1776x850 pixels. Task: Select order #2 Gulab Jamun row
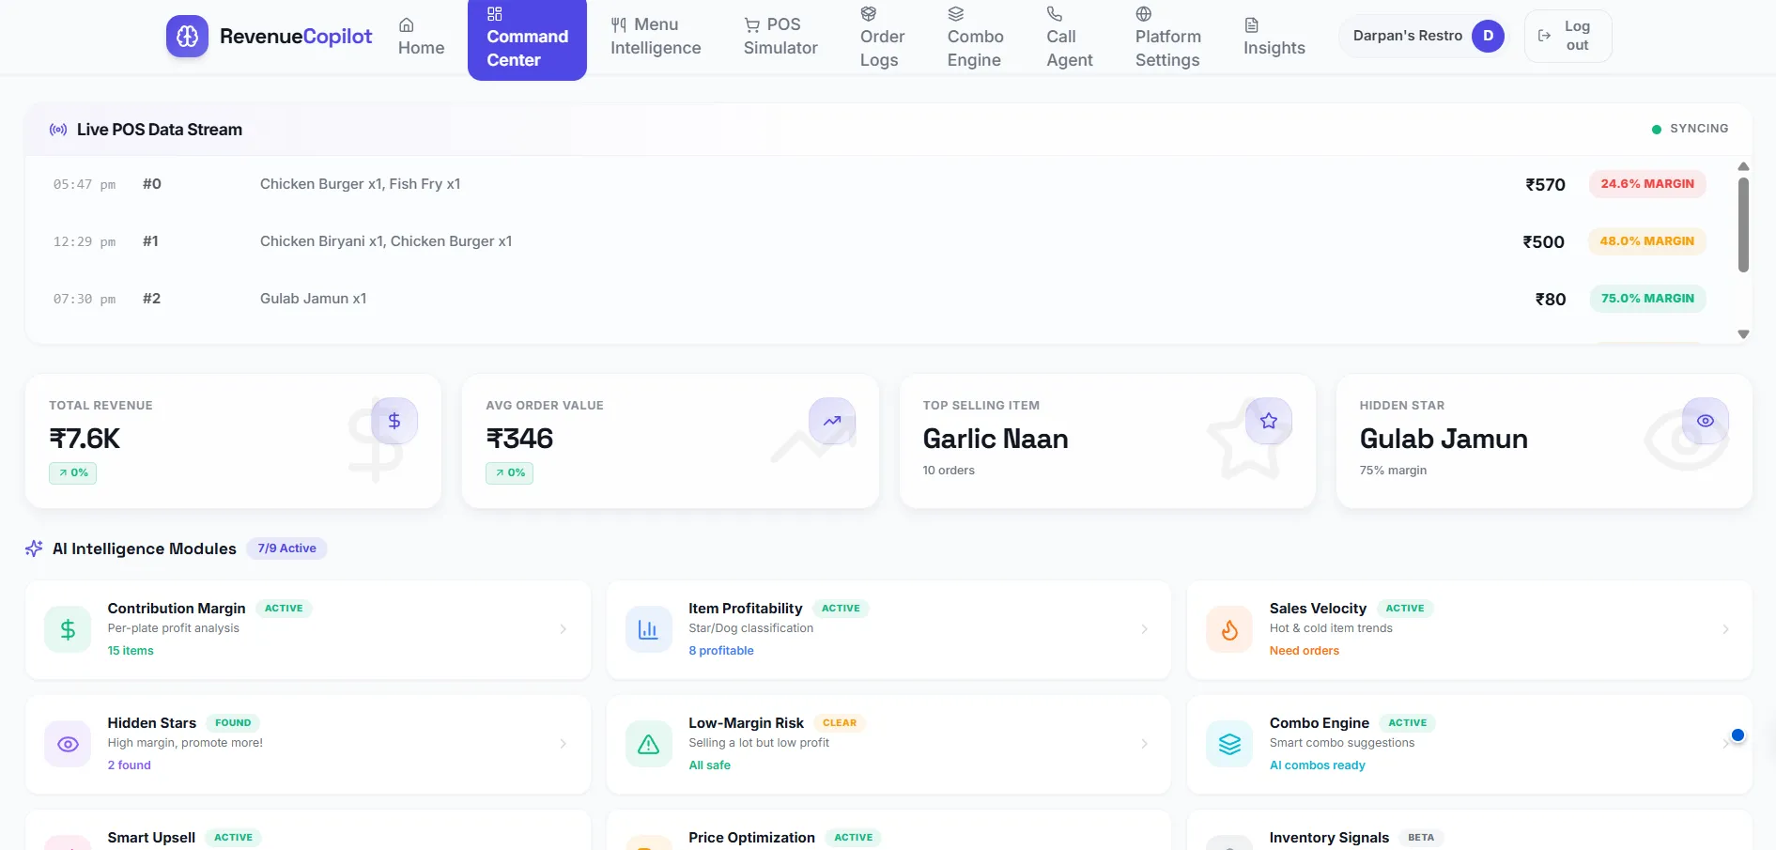(880, 299)
